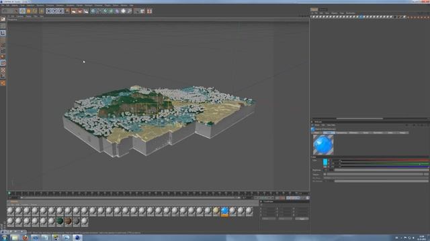Open the Mode menu in Attributes panel
Screen dimensions: 430x241
317,125
